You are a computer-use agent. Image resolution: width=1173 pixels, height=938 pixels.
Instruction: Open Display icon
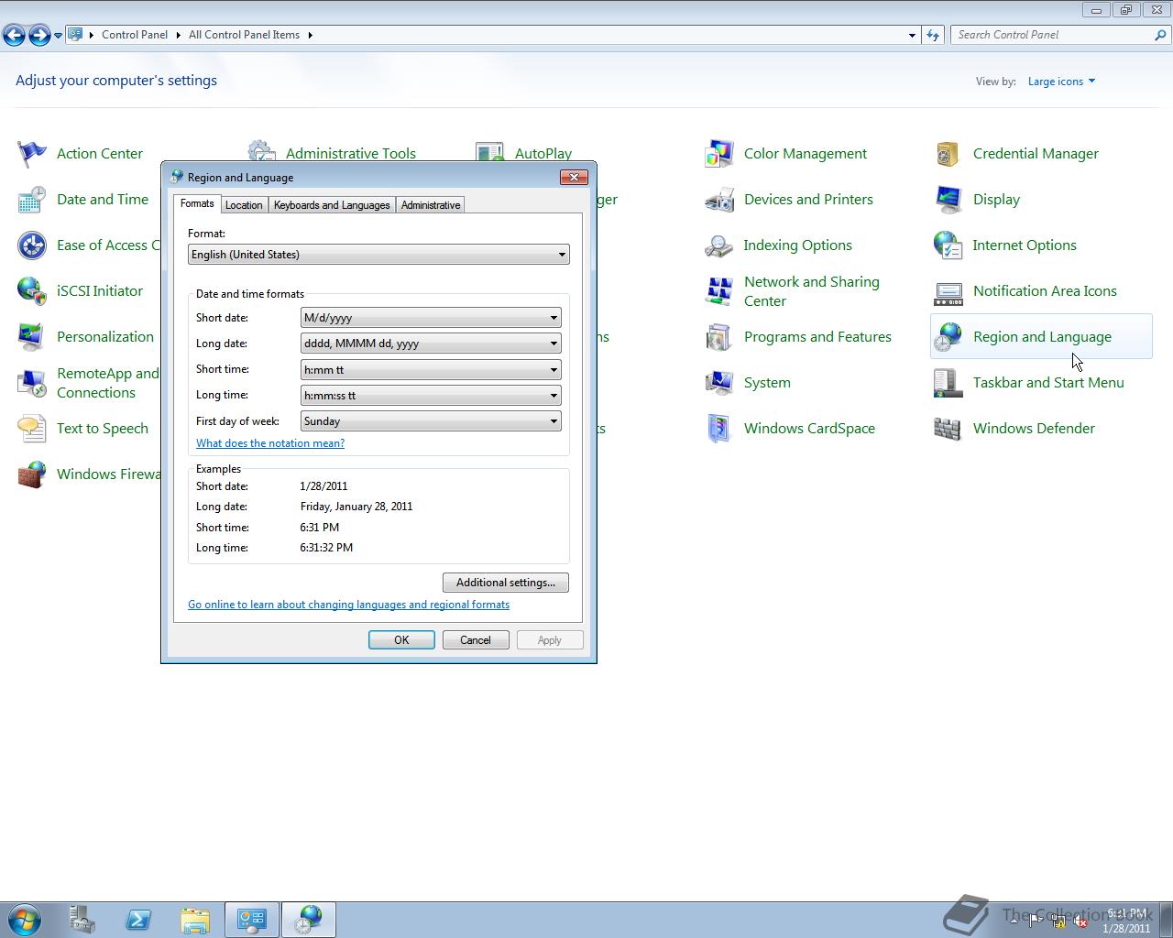click(x=948, y=200)
